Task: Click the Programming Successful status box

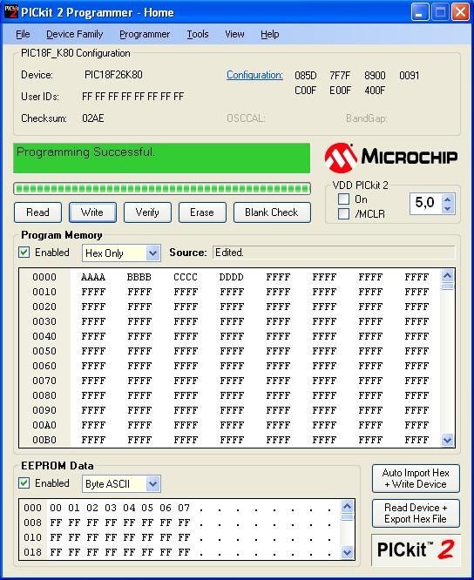Action: click(x=162, y=158)
